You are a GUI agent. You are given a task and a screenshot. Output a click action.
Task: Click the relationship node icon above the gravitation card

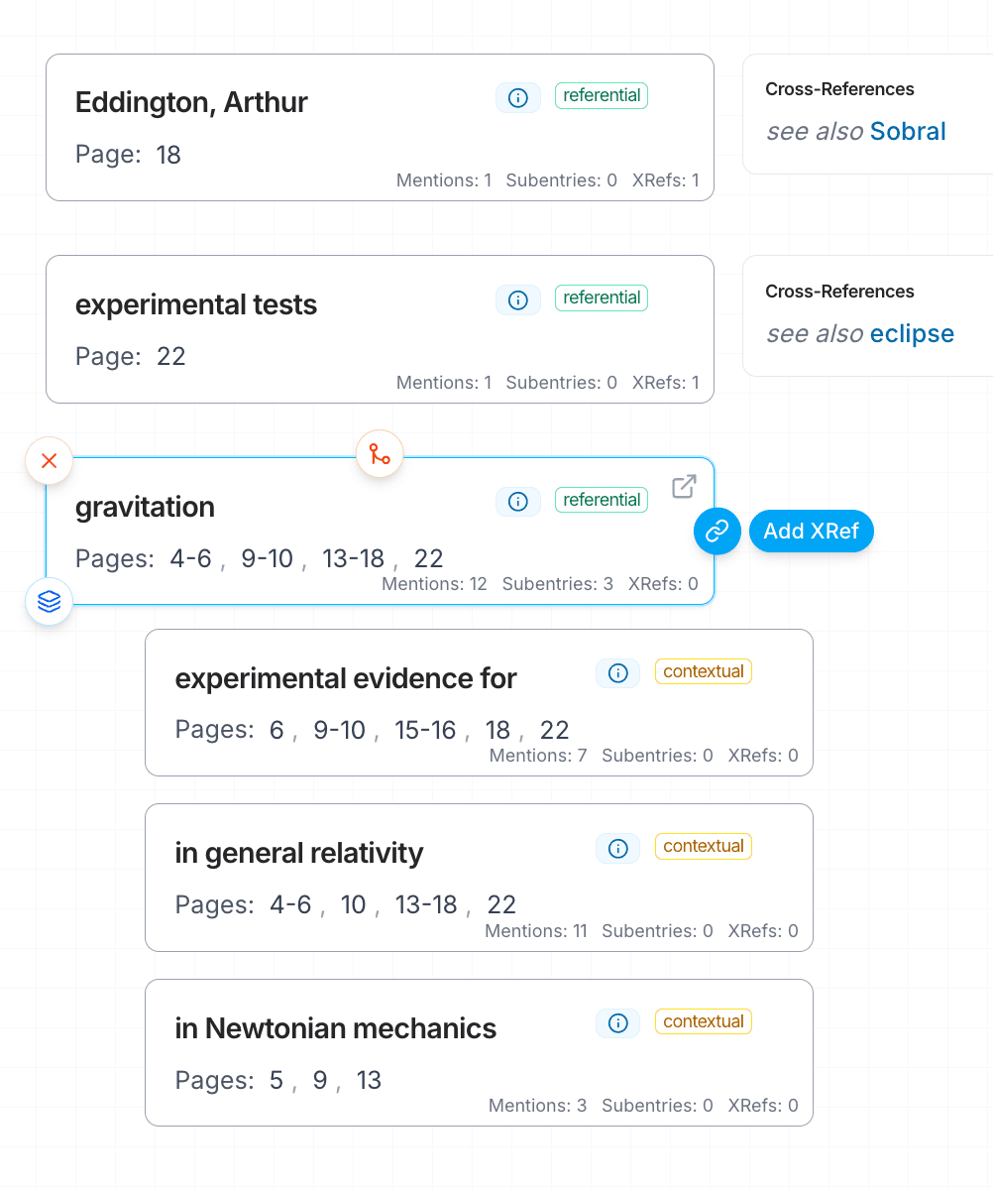[380, 453]
